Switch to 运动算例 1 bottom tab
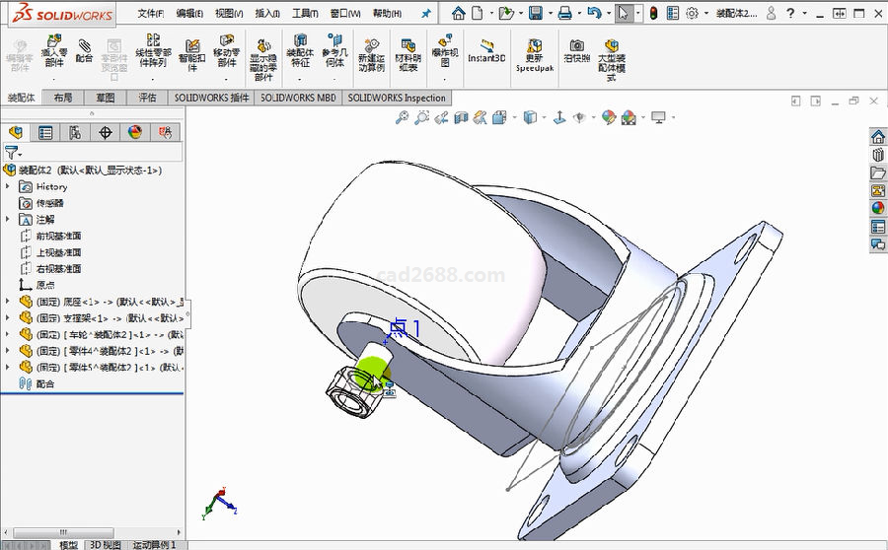The height and width of the screenshot is (550, 888). click(154, 544)
